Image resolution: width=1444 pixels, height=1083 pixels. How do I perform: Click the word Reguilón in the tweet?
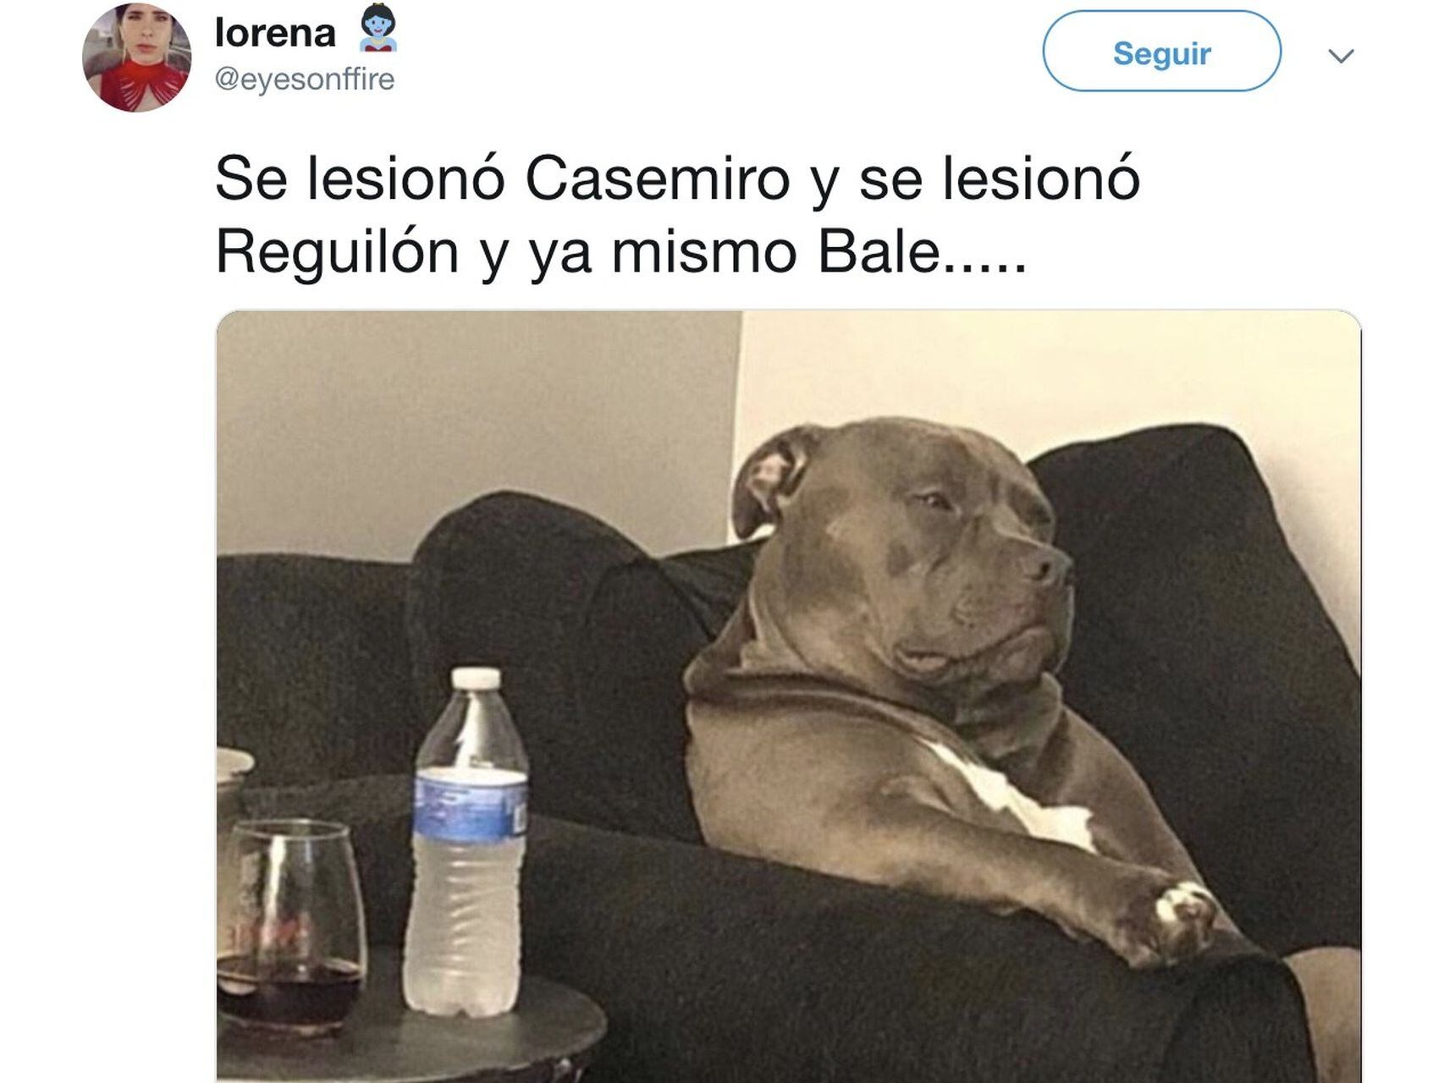[x=337, y=254]
